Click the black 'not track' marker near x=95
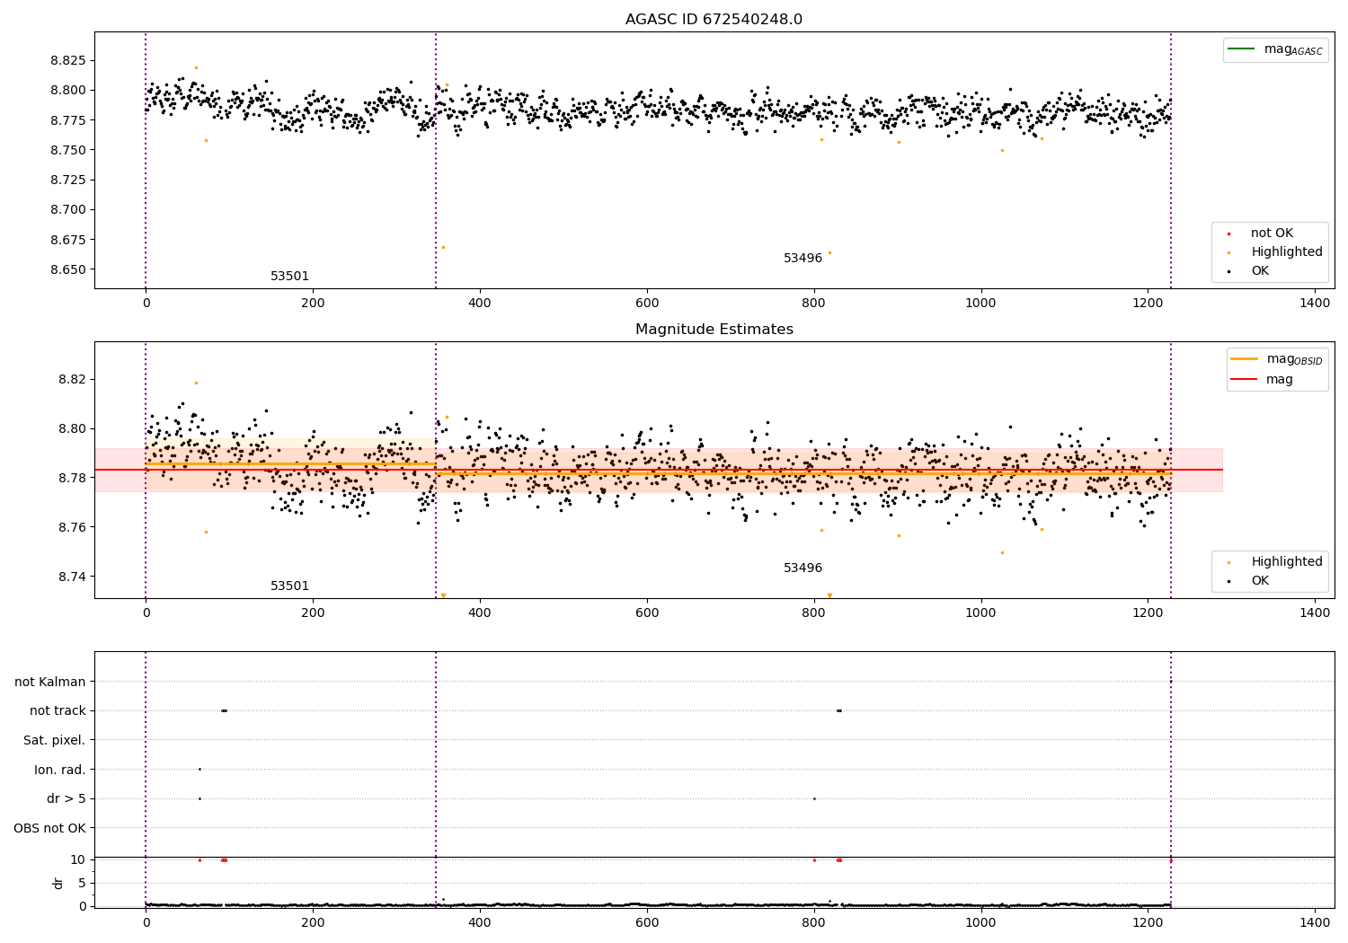The image size is (1348, 943). tap(224, 710)
